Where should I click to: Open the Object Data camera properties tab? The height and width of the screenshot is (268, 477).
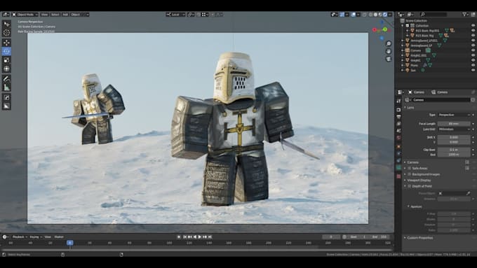[398, 167]
